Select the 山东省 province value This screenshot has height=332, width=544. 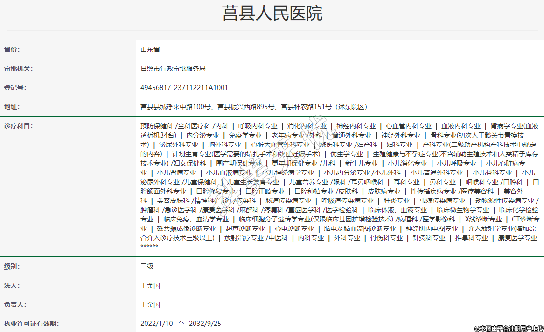coord(150,49)
